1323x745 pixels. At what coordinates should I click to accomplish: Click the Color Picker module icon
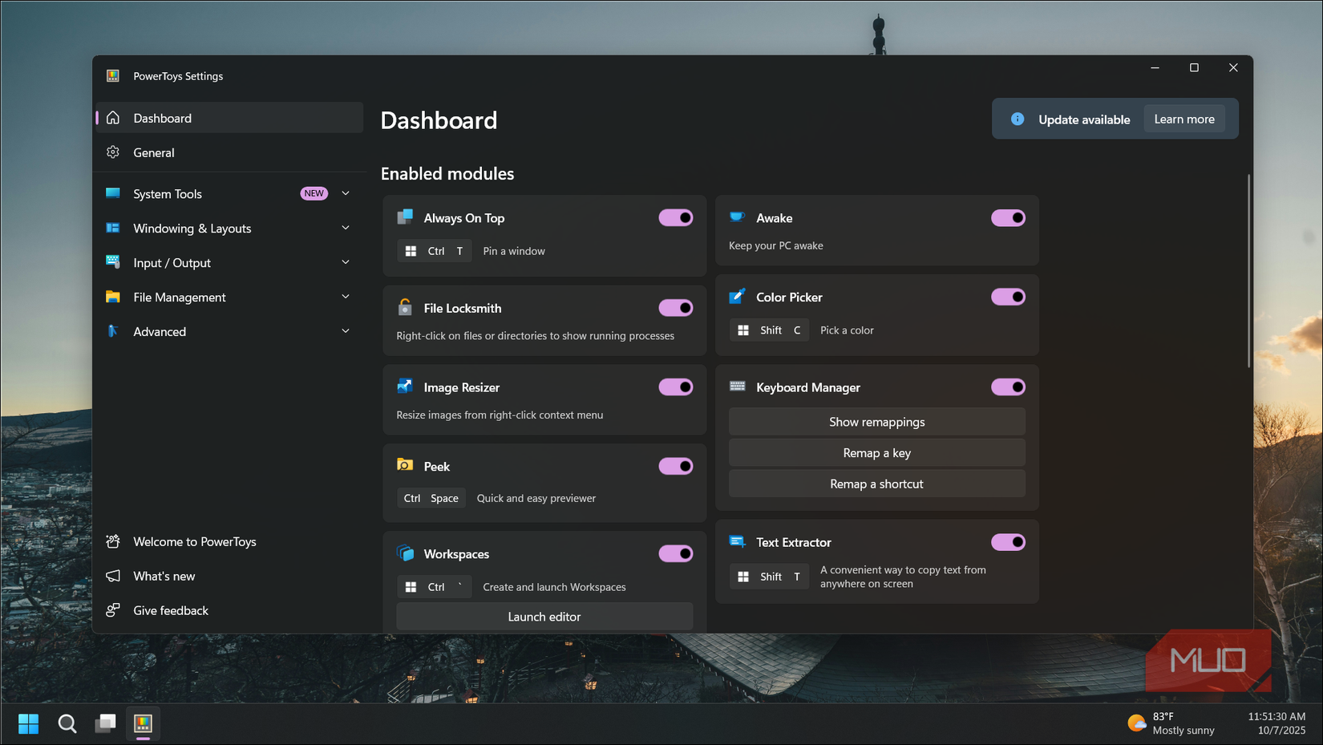(x=737, y=297)
